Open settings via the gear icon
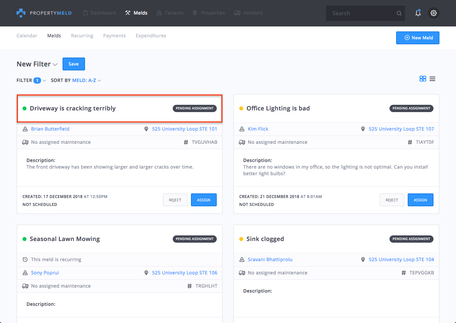The image size is (456, 323). pos(433,13)
